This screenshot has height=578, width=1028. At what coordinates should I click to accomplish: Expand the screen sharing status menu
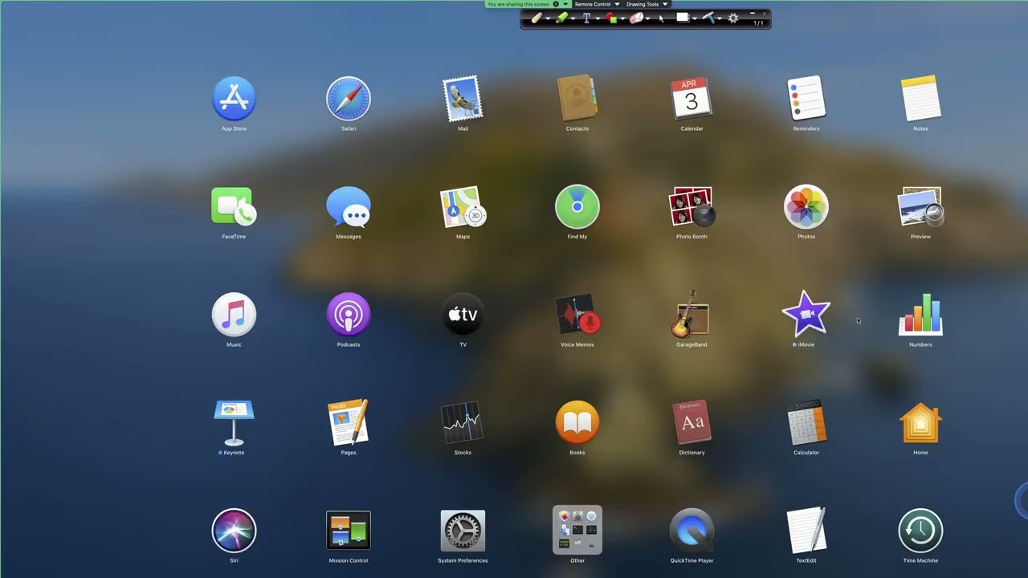[565, 4]
